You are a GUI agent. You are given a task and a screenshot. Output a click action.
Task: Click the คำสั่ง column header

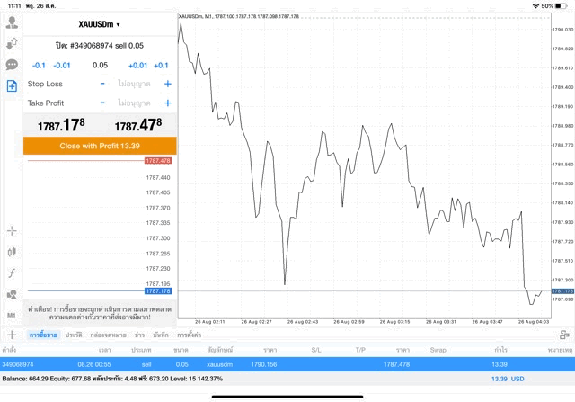[x=9, y=350]
